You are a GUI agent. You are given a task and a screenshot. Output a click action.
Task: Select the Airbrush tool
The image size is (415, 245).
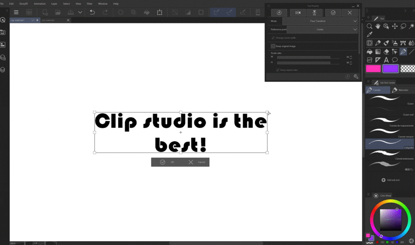395,43
